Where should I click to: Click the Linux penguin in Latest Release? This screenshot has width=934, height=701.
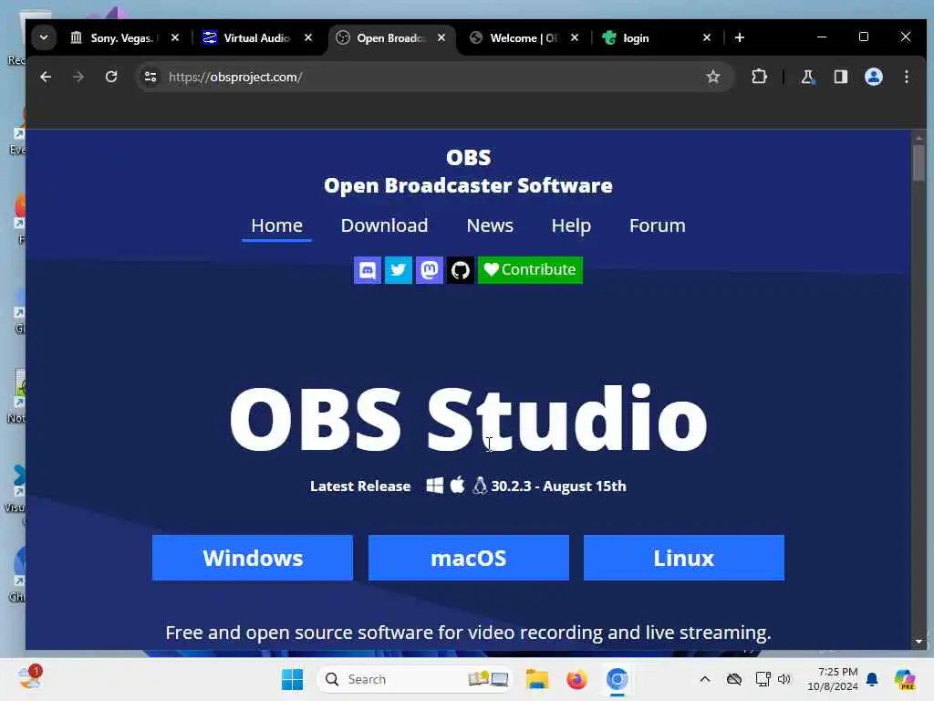click(x=480, y=486)
